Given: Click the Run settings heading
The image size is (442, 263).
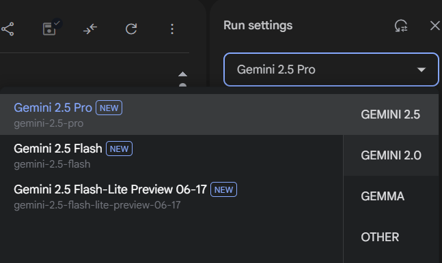Looking at the screenshot, I should point(258,26).
